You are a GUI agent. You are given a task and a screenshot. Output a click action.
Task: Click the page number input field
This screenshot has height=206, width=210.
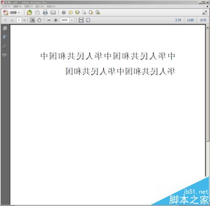pyautogui.click(x=19, y=20)
